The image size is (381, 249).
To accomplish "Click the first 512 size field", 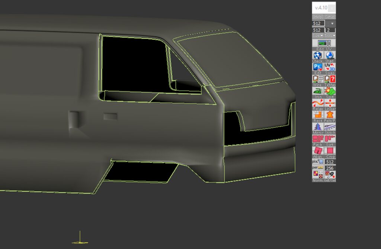I will click(x=318, y=23).
